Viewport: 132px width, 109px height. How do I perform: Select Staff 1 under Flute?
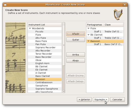(x=97, y=32)
